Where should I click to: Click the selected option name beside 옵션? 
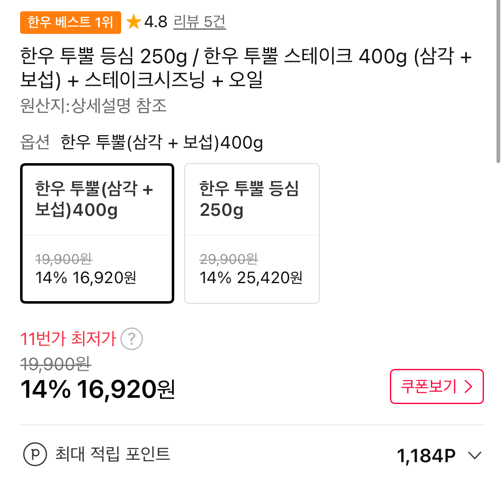(162, 143)
